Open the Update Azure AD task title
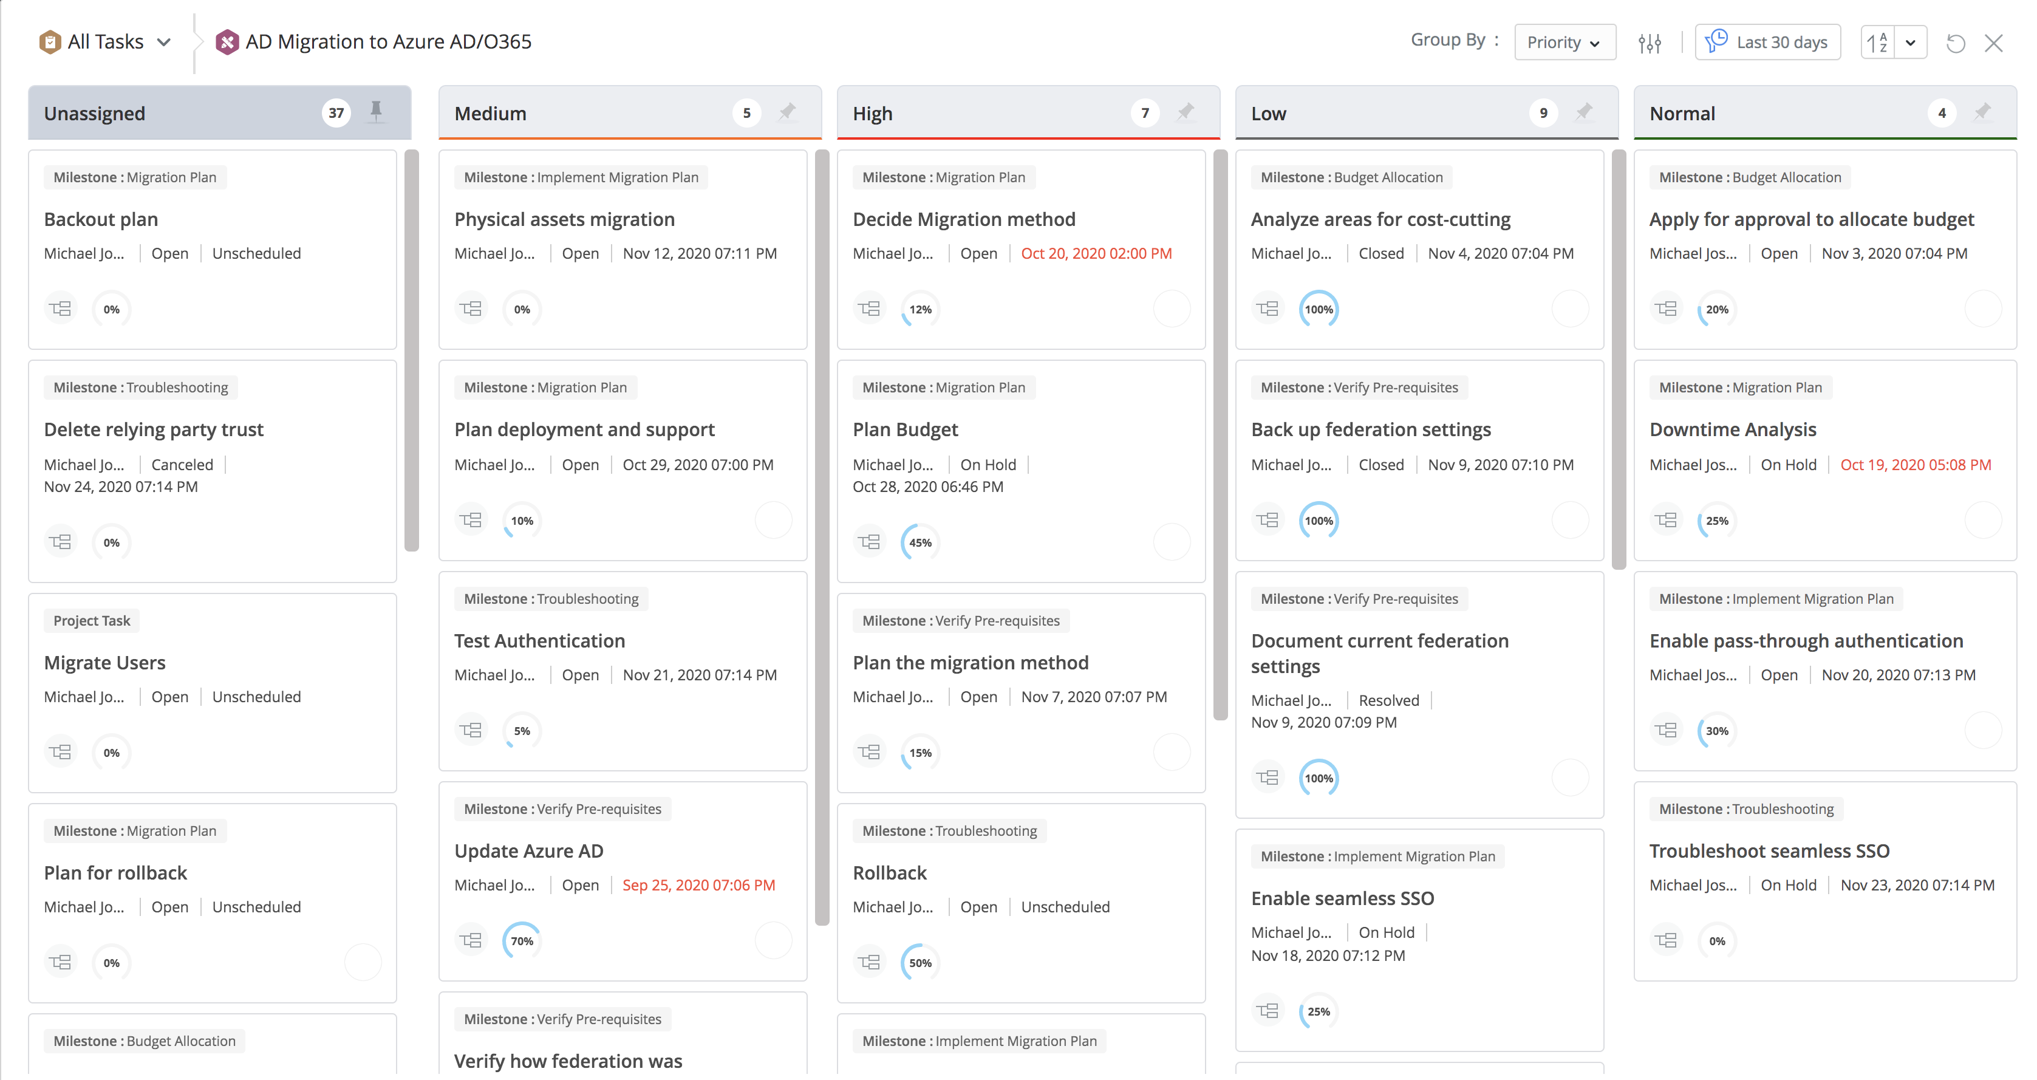 pyautogui.click(x=528, y=851)
